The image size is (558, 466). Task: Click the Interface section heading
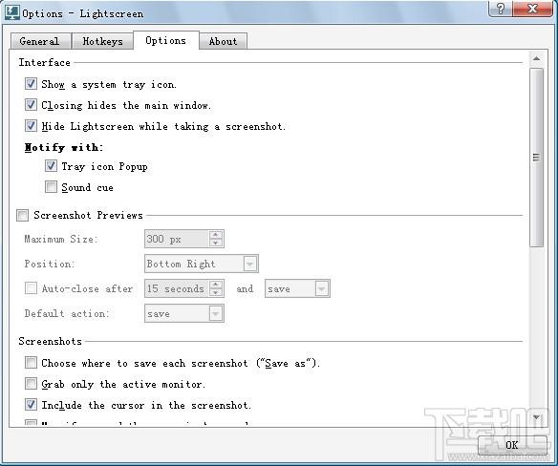45,63
